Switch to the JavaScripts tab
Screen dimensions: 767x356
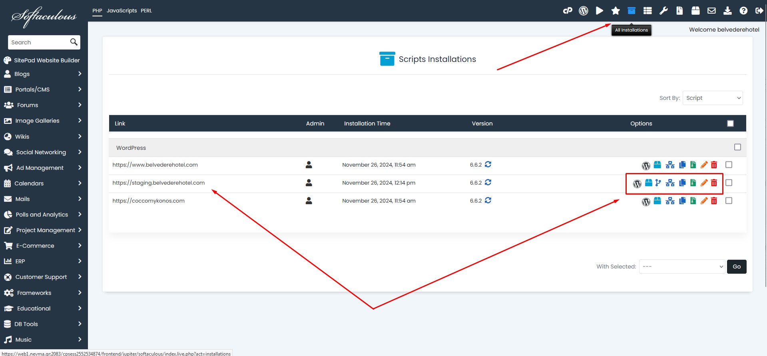122,11
